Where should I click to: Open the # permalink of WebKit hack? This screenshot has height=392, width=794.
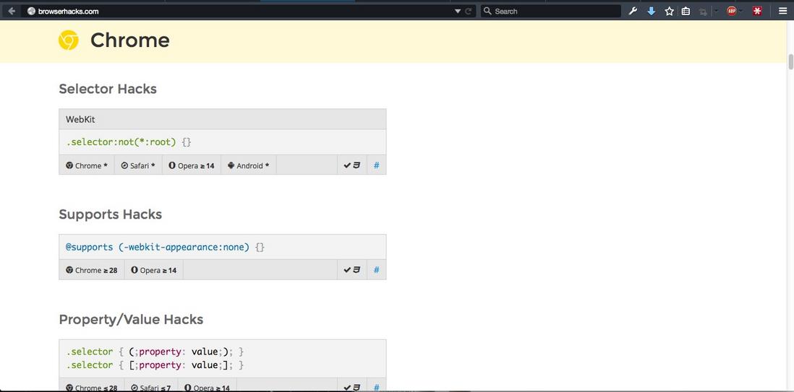point(376,165)
